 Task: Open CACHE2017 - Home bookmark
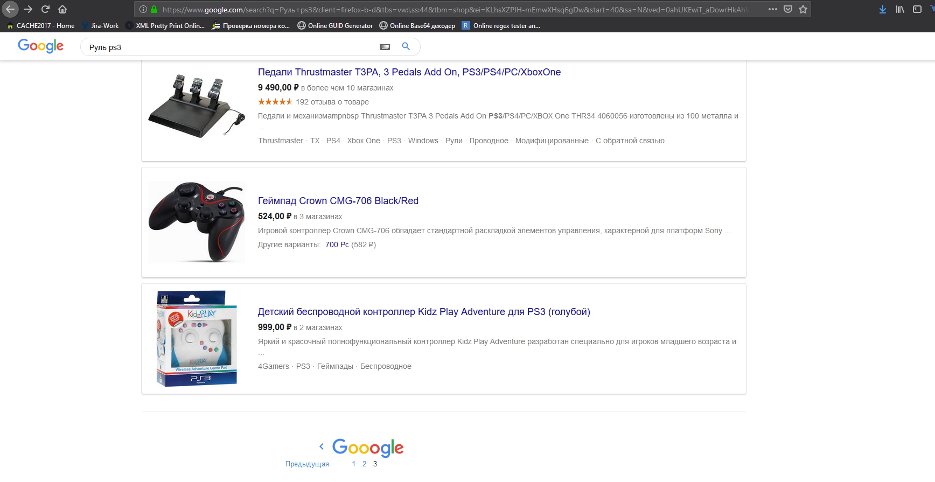point(41,25)
